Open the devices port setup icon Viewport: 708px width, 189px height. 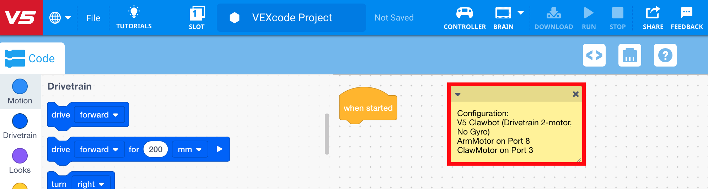[629, 55]
